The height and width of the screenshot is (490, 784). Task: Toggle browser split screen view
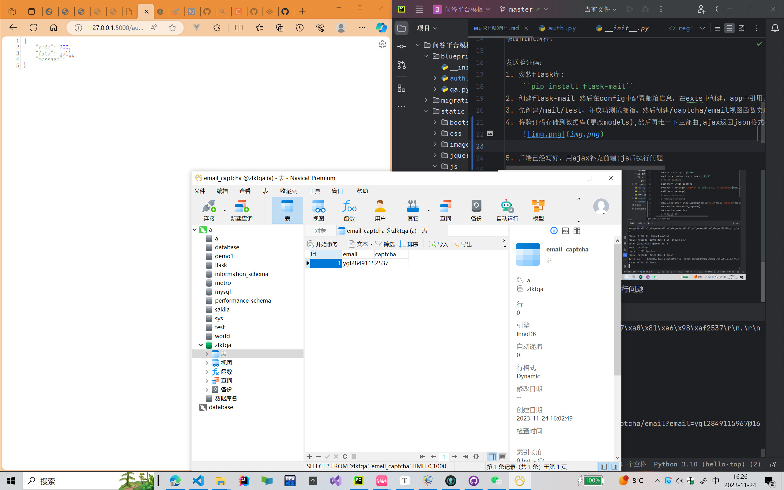[239, 28]
